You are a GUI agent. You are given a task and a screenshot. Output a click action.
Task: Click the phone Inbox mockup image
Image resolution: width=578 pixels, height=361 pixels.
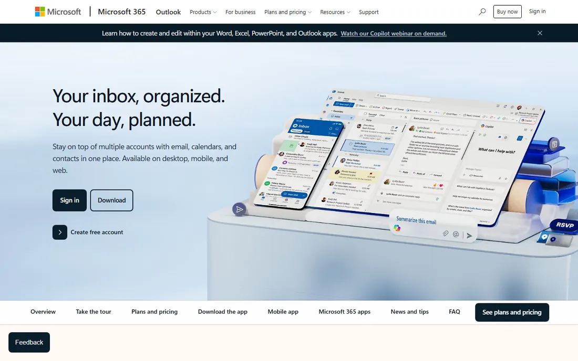click(298, 163)
